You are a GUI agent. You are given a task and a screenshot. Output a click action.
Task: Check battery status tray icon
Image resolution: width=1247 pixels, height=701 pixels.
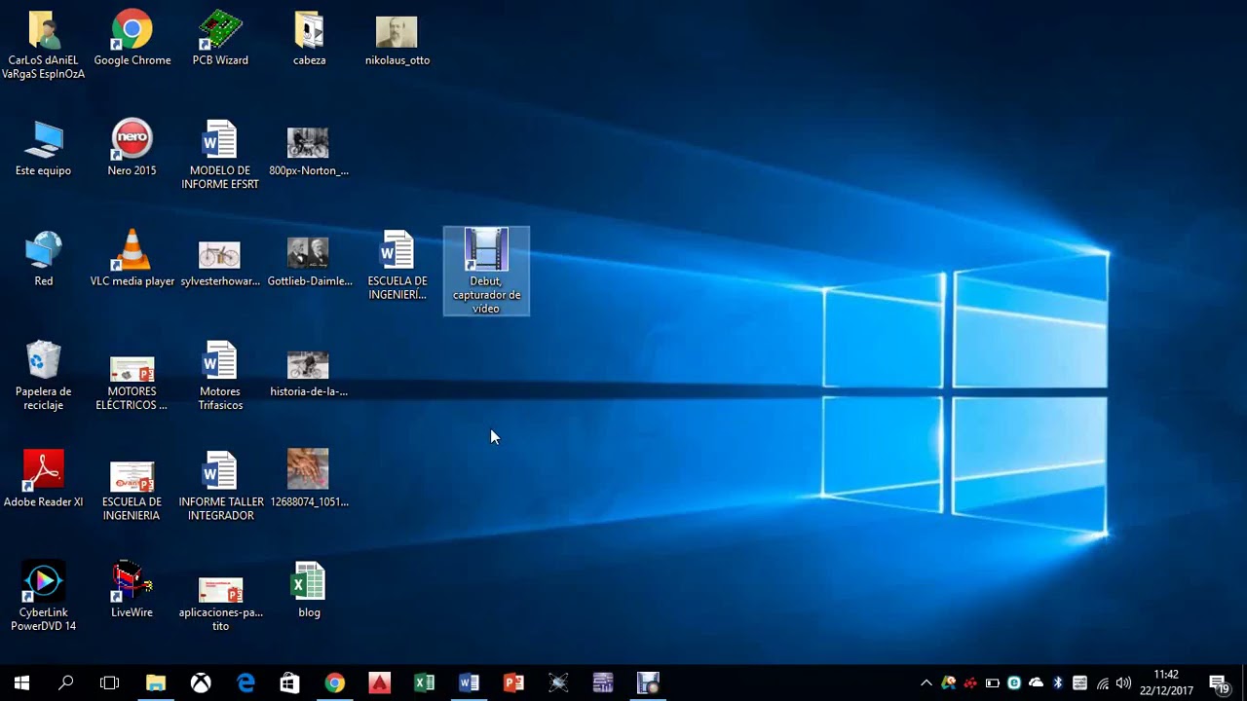(992, 683)
